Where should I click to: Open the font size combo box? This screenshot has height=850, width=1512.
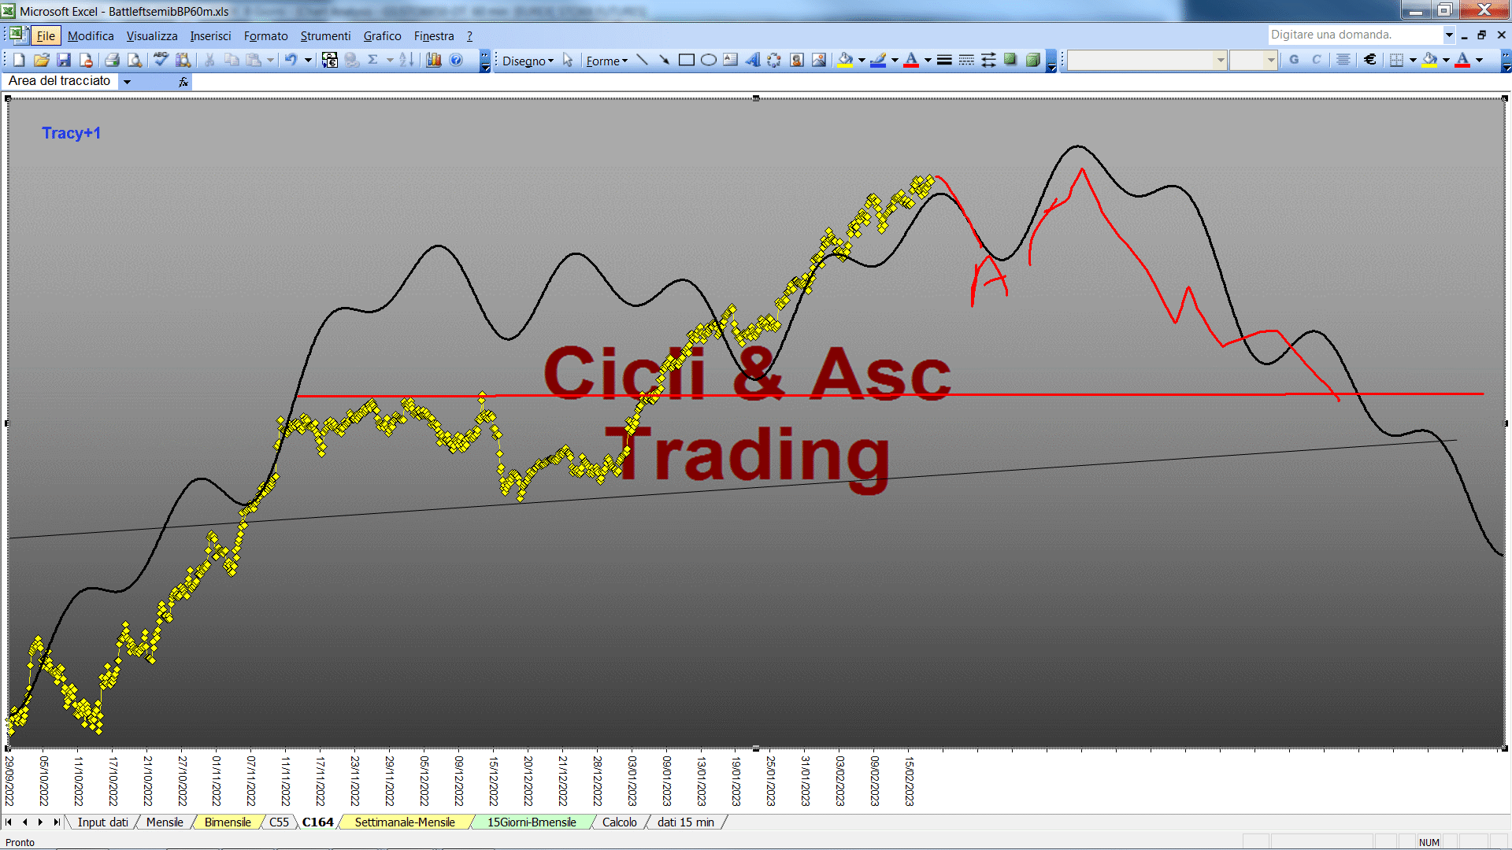point(1253,60)
